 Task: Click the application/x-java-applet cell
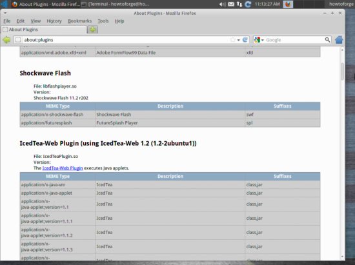click(57, 193)
